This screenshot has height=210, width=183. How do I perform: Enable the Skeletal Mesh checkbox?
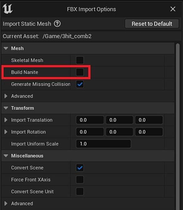(80, 60)
